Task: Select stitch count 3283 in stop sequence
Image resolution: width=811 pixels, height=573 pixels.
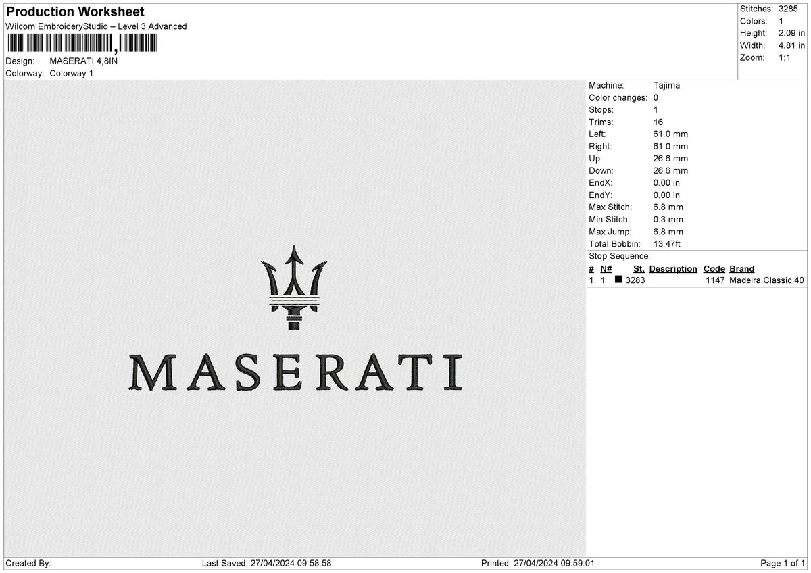Action: pos(635,280)
